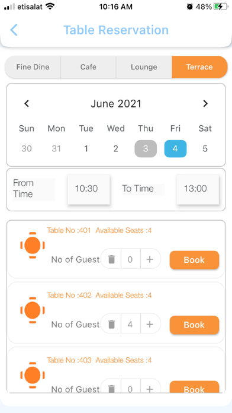The height and width of the screenshot is (413, 232).
Task: Tap trash icon for Table 401 guests
Action: point(112,260)
